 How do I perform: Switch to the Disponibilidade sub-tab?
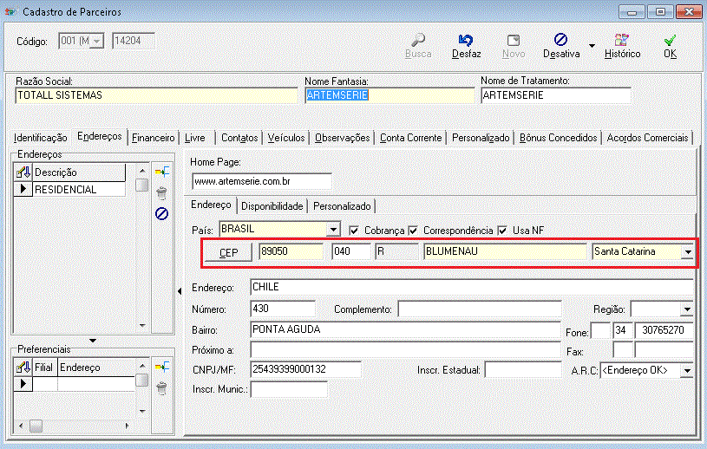click(x=272, y=206)
